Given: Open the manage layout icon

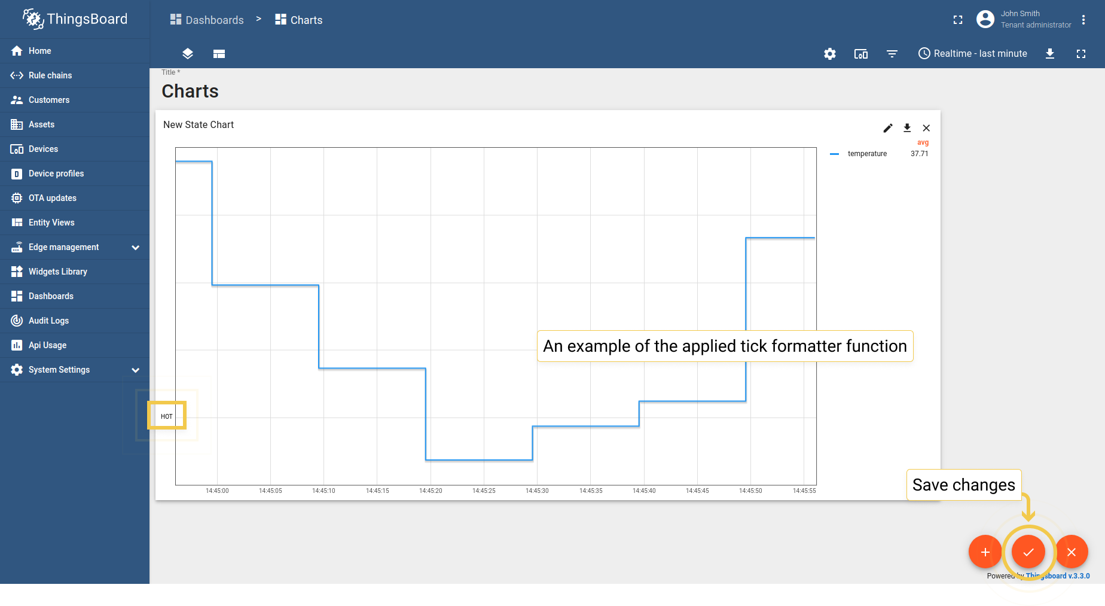Looking at the screenshot, I should (x=219, y=54).
